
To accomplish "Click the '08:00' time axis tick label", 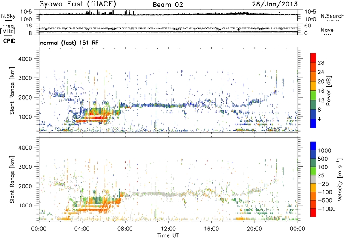I will coord(125,229).
